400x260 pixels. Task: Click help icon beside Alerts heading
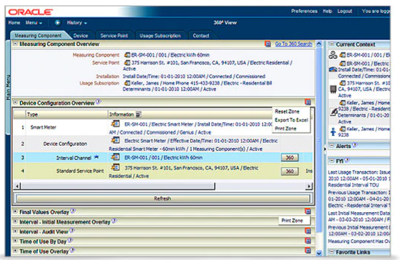[354, 145]
